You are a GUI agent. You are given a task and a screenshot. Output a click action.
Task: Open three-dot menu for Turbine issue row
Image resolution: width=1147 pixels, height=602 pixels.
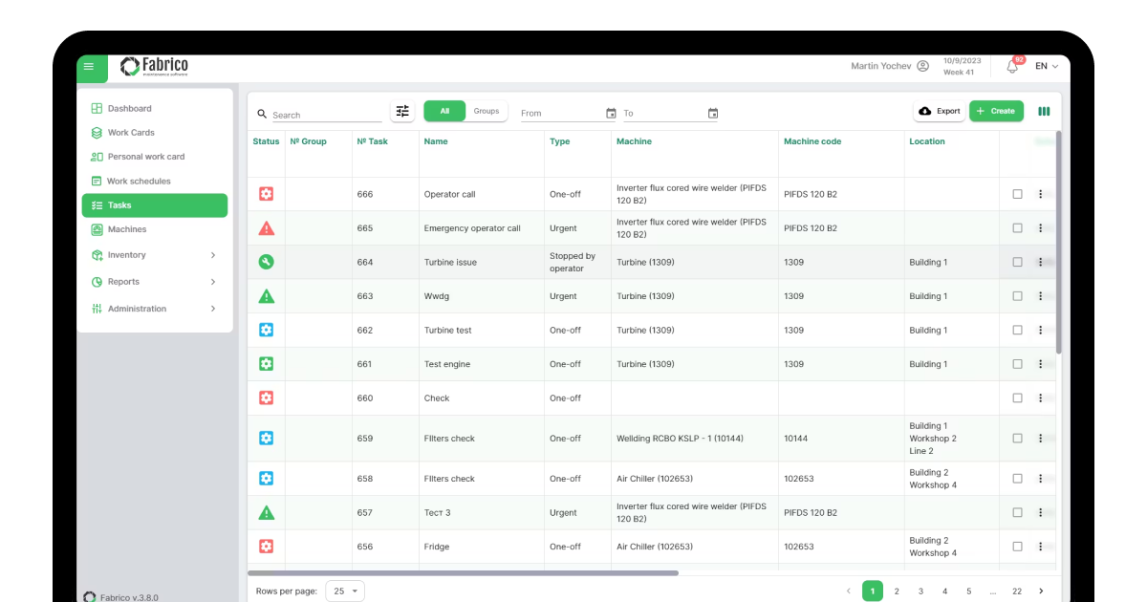[1041, 262]
